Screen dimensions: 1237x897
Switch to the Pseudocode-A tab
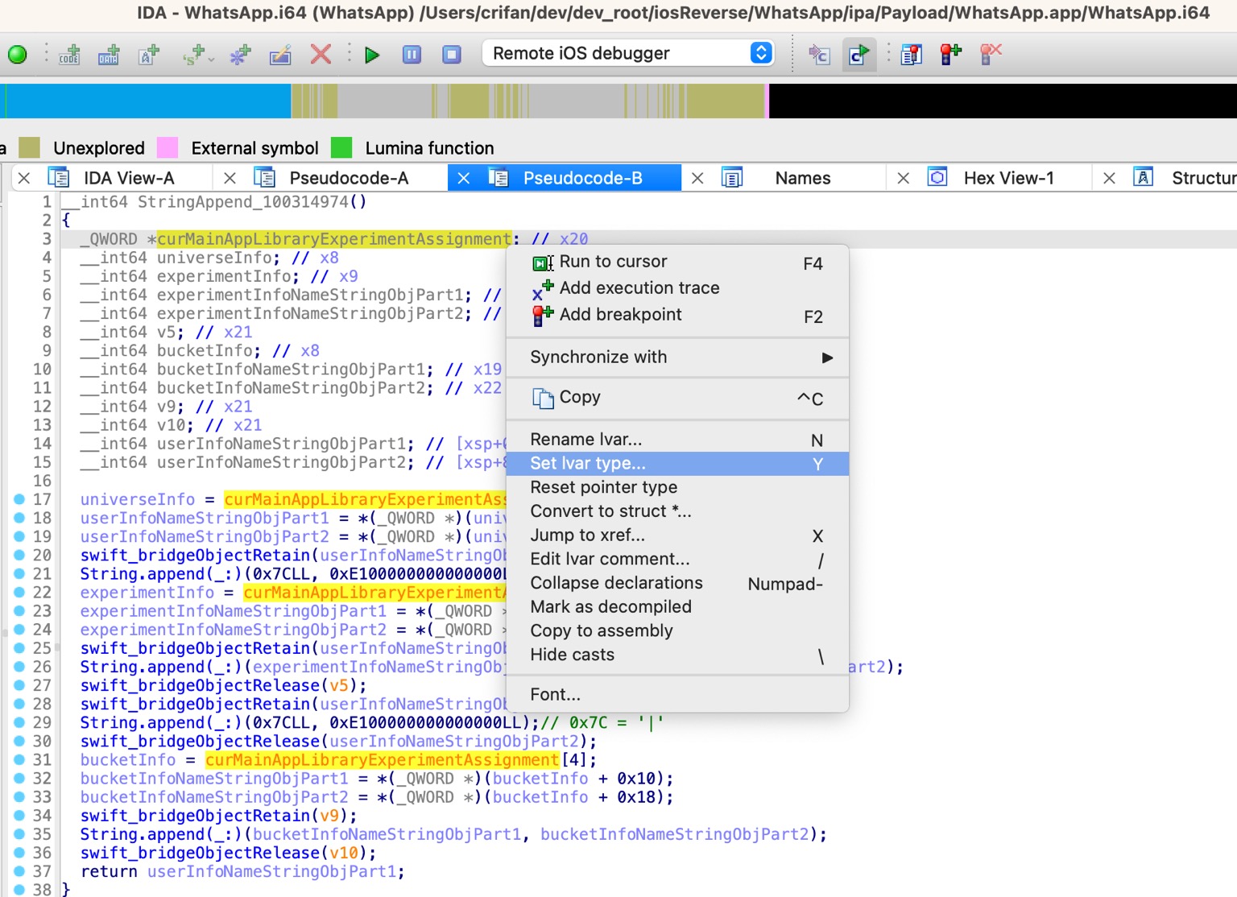click(349, 178)
